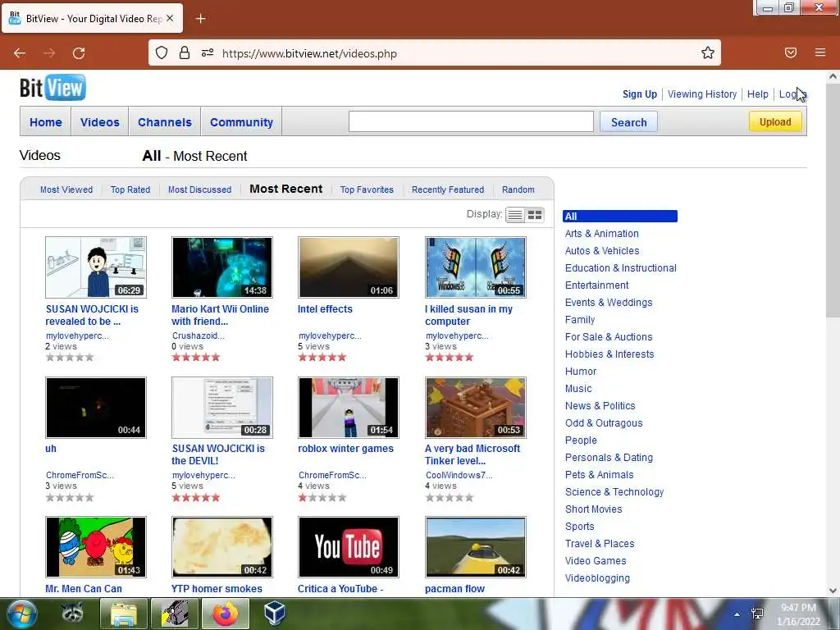840x630 pixels.
Task: Filter by Music category
Action: click(578, 388)
